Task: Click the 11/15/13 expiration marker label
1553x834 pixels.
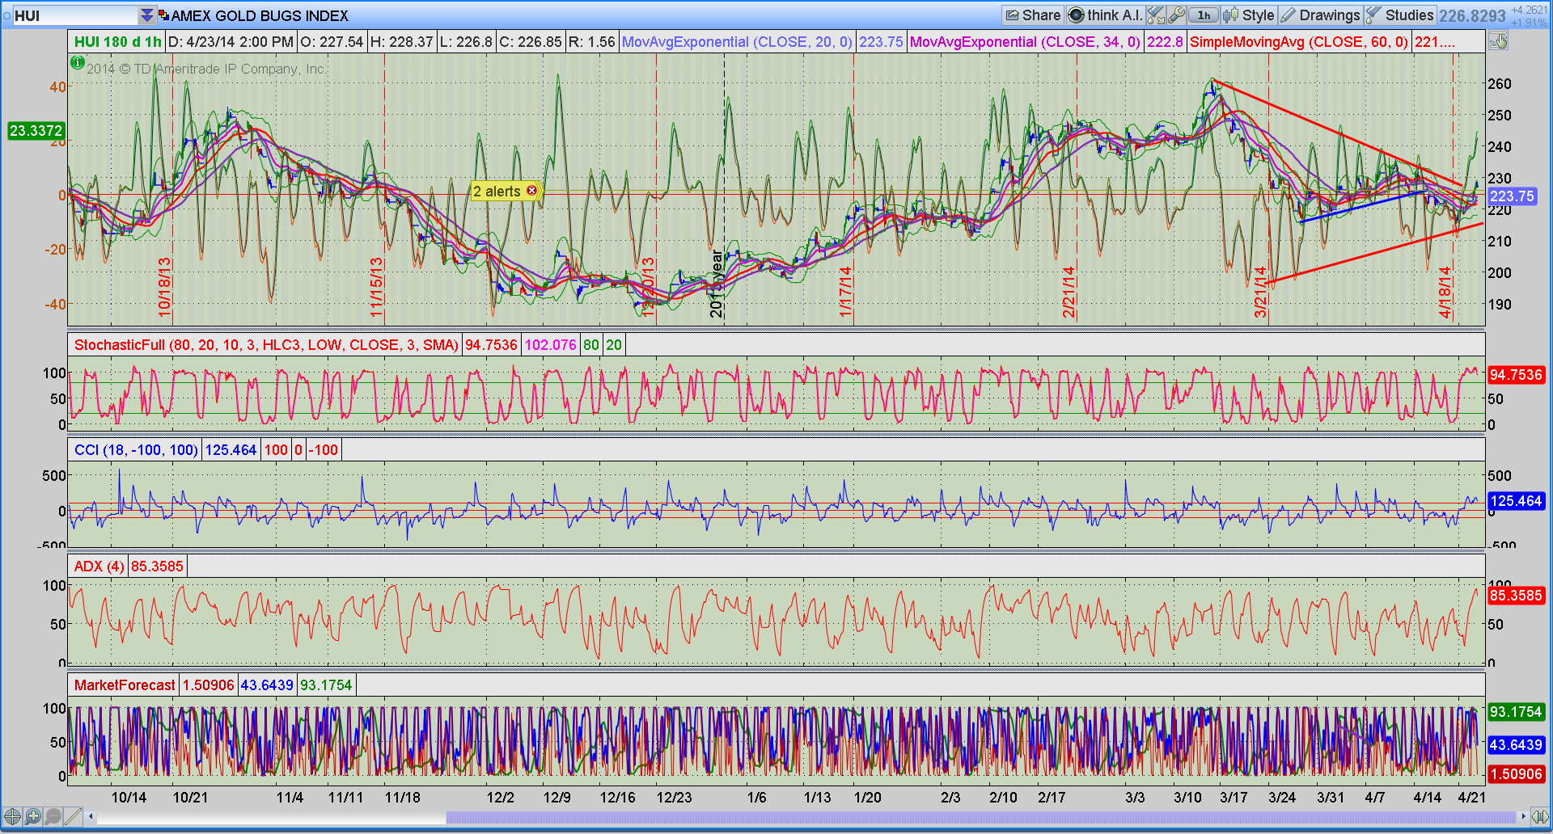Action: pyautogui.click(x=376, y=286)
